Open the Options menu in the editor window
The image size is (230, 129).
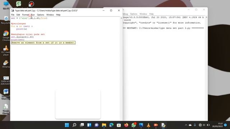pyautogui.click(x=41, y=15)
